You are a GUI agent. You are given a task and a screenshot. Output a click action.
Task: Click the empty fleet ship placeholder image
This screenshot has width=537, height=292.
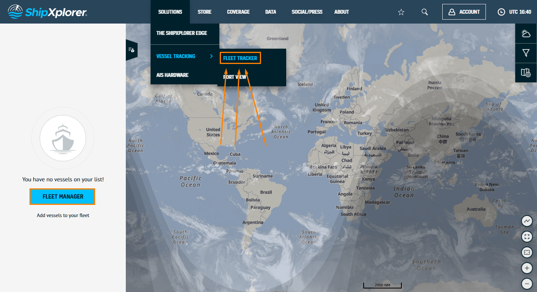63,138
